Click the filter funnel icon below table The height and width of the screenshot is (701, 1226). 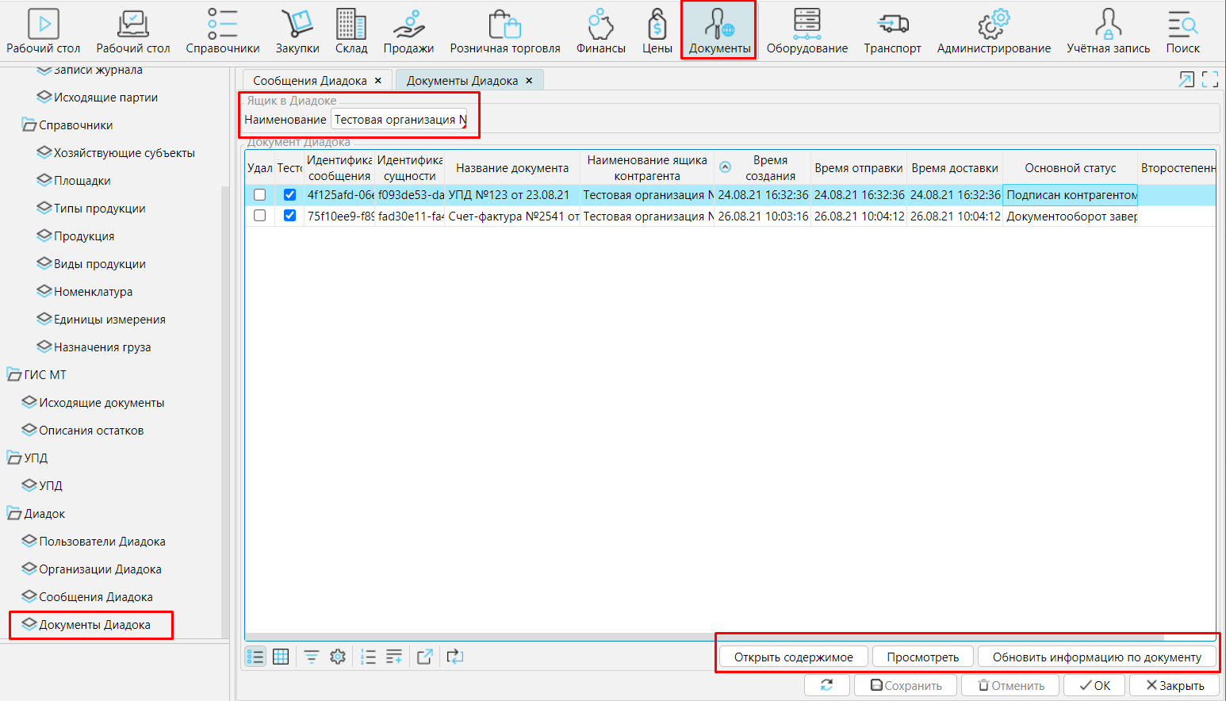pyautogui.click(x=312, y=657)
